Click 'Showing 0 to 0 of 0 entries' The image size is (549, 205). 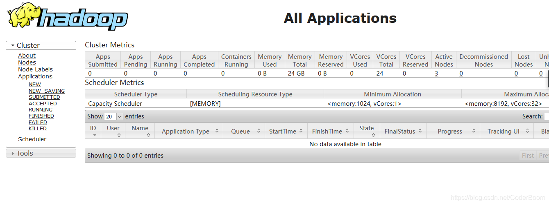point(125,156)
